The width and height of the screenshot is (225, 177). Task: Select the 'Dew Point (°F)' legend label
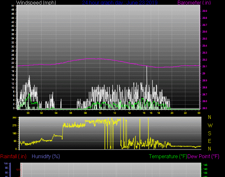coord(203,156)
